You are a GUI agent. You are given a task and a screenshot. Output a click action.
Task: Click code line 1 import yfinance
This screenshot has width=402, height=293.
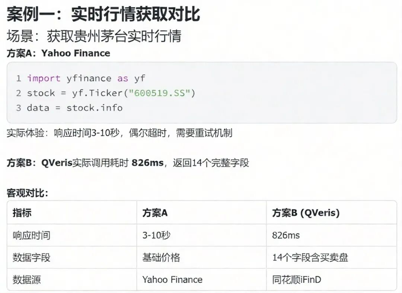point(86,78)
